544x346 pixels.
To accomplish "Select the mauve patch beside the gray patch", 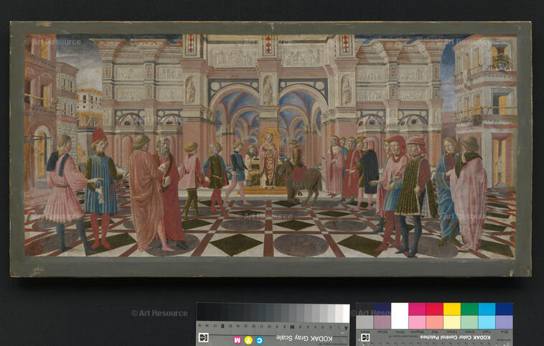I will [382, 322].
